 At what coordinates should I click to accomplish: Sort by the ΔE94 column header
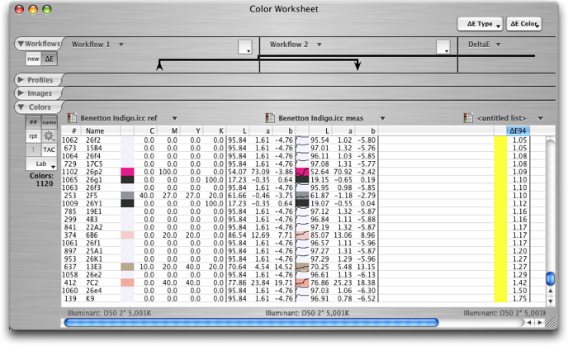click(x=518, y=130)
